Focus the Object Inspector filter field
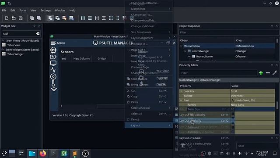This screenshot has height=158, width=280. coord(228,32)
